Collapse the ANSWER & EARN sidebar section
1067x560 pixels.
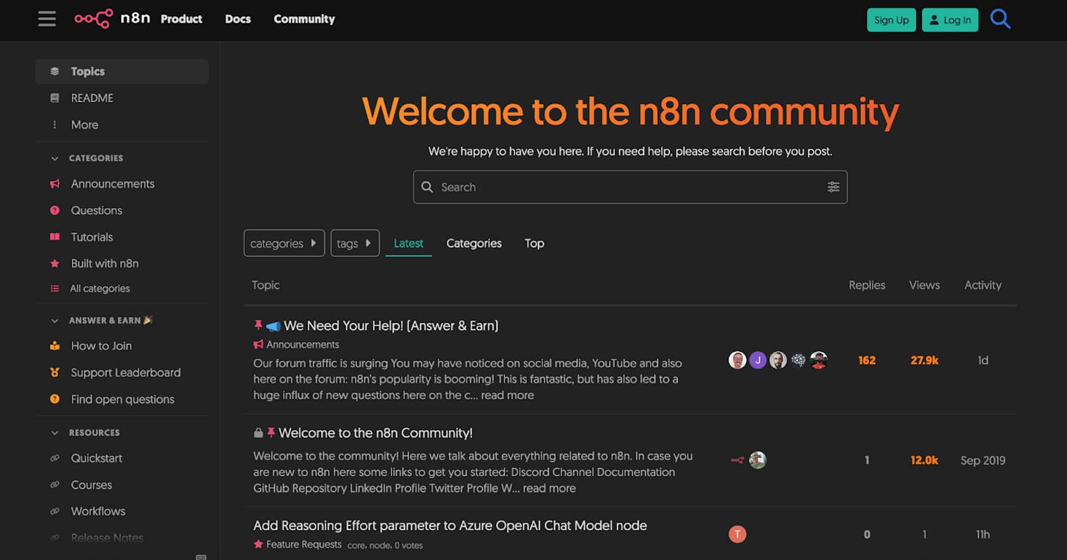tap(55, 320)
